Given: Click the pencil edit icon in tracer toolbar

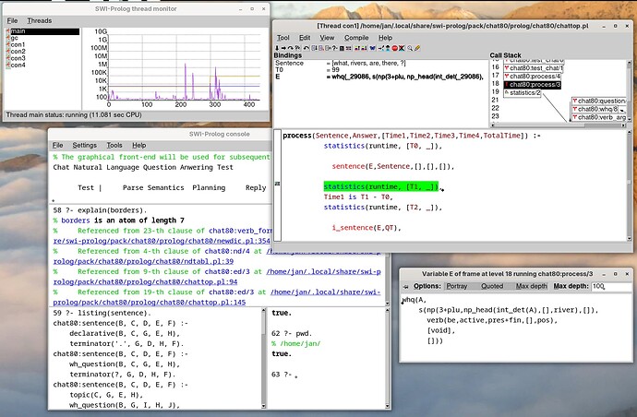Looking at the screenshot, I should coord(417,48).
